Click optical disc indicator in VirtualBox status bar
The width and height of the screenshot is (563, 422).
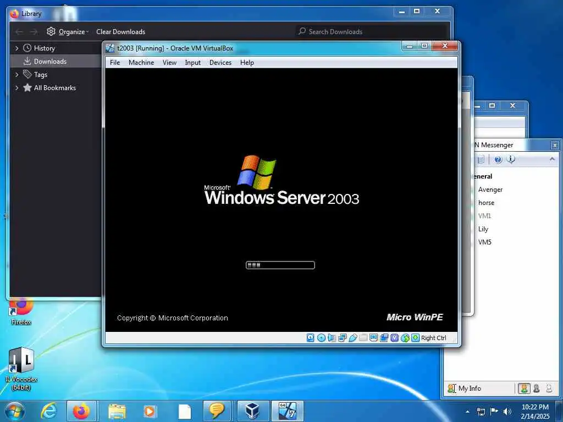[321, 338]
